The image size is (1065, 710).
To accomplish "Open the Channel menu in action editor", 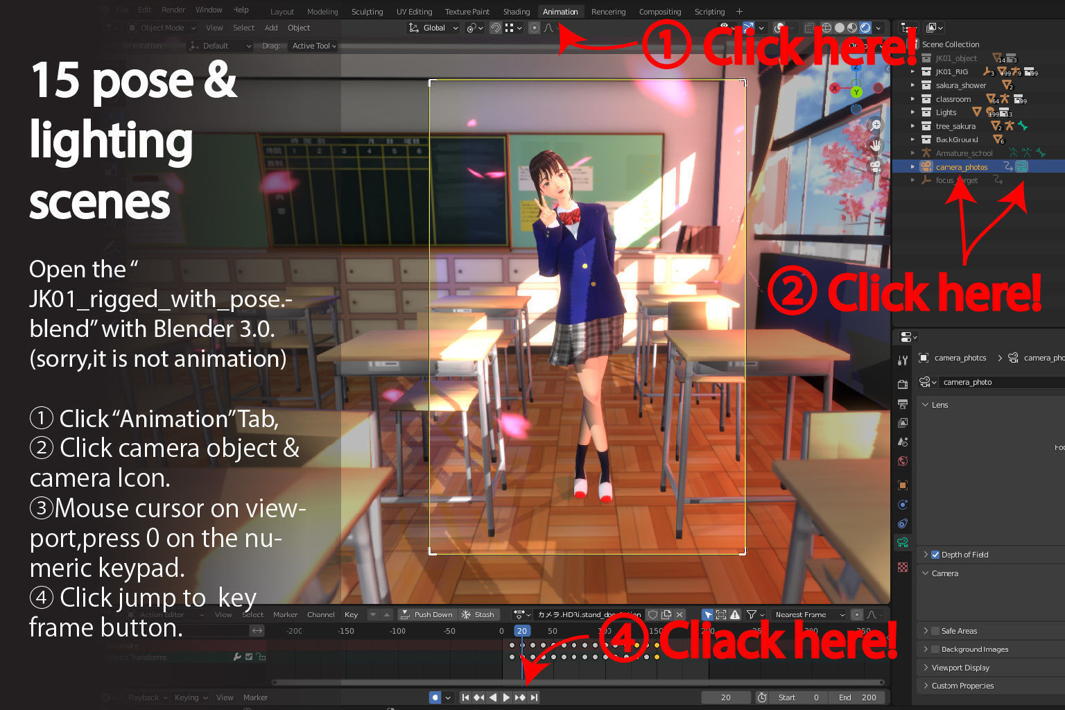I will pos(321,614).
